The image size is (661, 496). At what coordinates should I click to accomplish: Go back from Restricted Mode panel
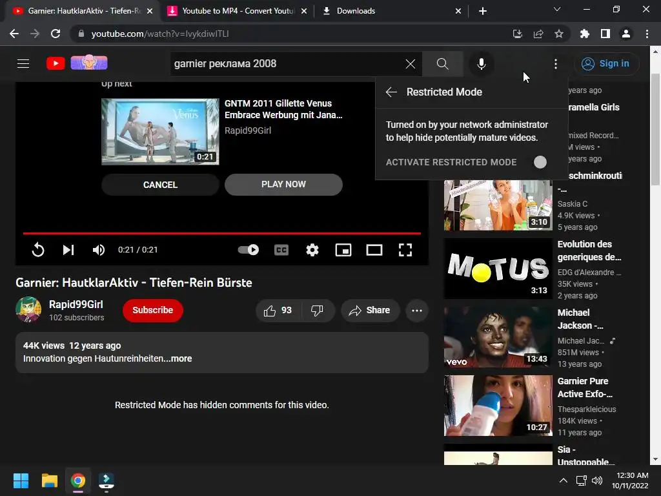[x=391, y=92]
